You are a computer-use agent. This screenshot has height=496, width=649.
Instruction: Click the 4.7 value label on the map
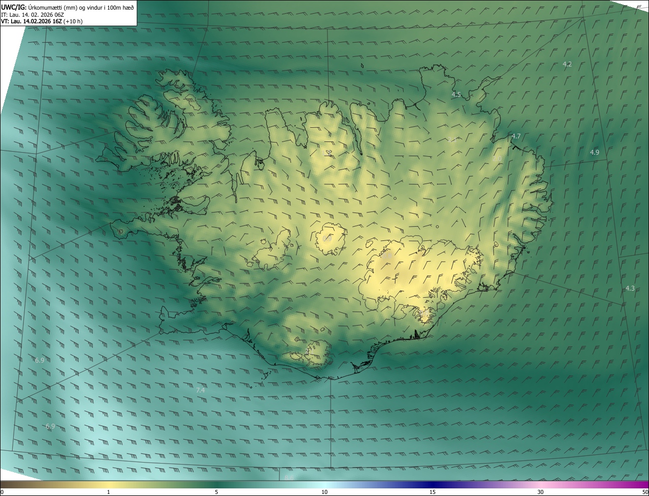pos(516,136)
